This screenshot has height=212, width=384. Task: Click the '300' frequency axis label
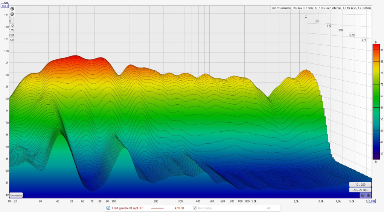click(180, 201)
